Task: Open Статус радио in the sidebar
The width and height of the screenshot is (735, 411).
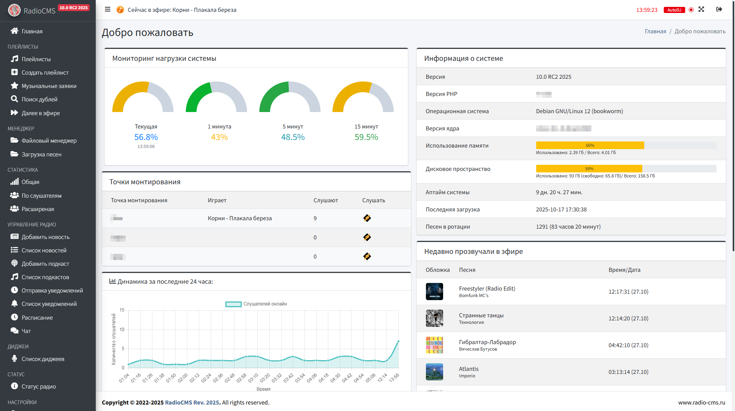Action: (39, 387)
